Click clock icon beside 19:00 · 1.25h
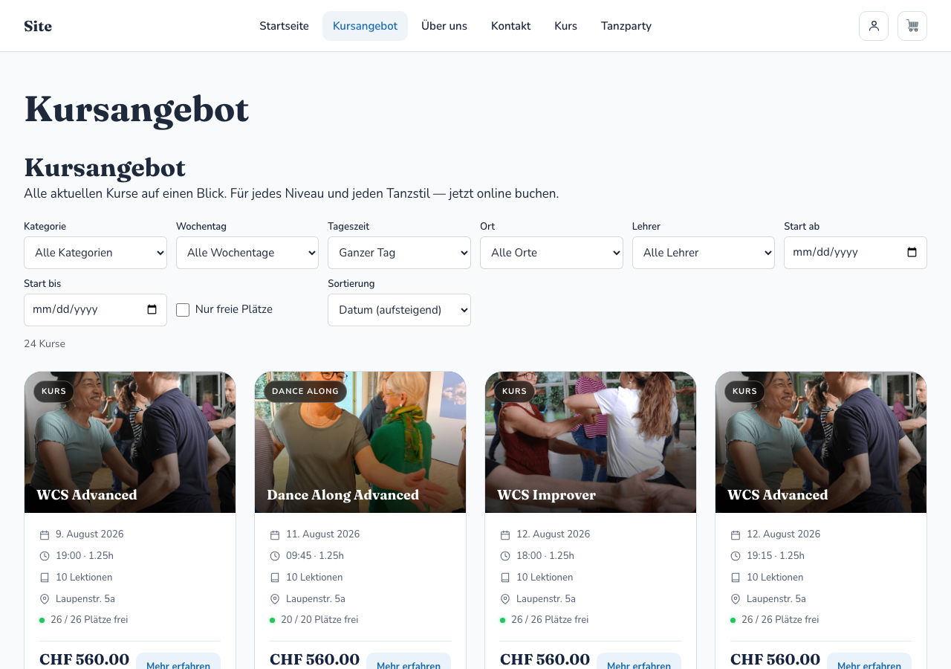 click(x=45, y=556)
